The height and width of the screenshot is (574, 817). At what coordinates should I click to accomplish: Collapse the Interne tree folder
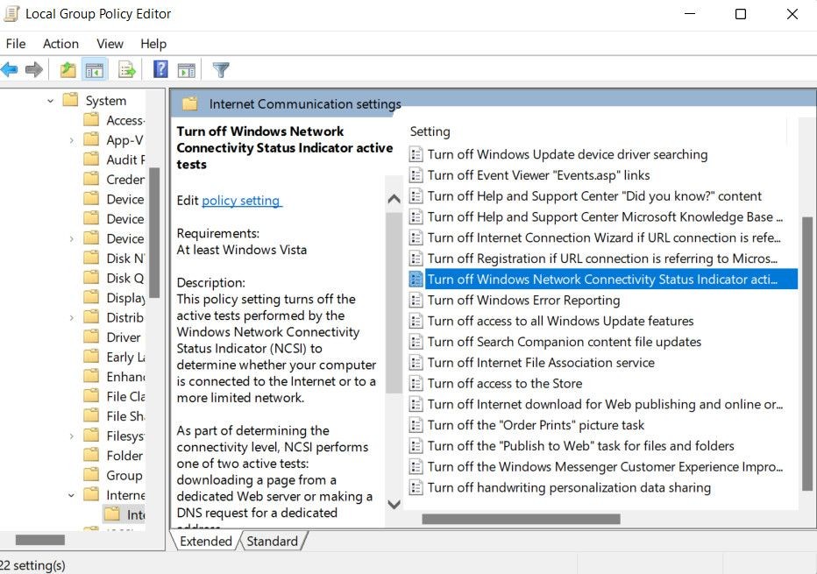click(x=71, y=495)
